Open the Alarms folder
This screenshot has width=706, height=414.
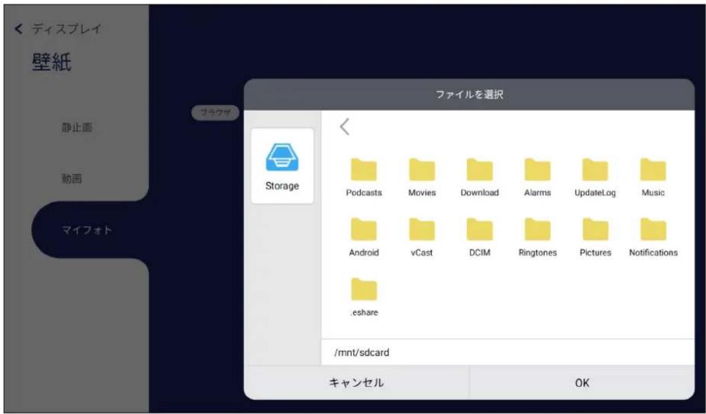pyautogui.click(x=537, y=177)
